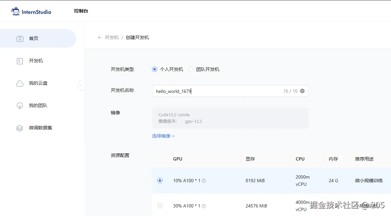
Task: Click the 2000m vCPU cell
Action: (x=302, y=181)
